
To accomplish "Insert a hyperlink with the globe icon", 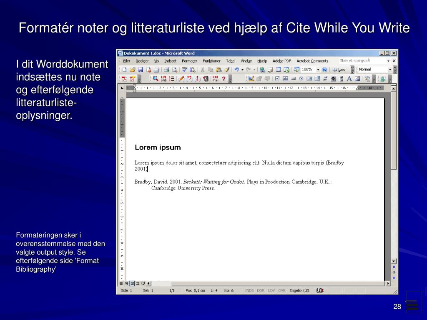I will tap(262, 70).
